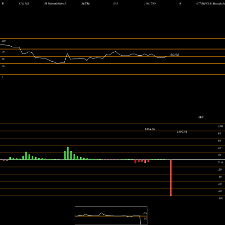Viewport: 225px width, 225px height.
Task: Click the MR right axis label -40
Action: [220, 177]
